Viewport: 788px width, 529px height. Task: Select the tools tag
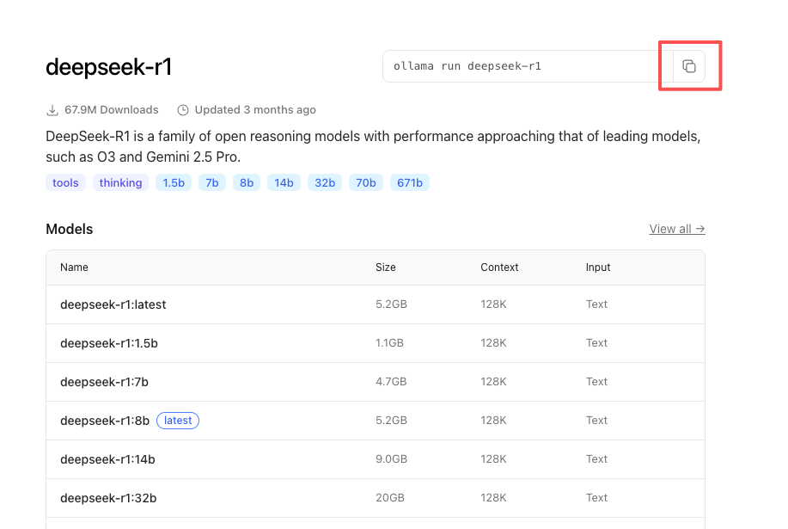pos(65,182)
